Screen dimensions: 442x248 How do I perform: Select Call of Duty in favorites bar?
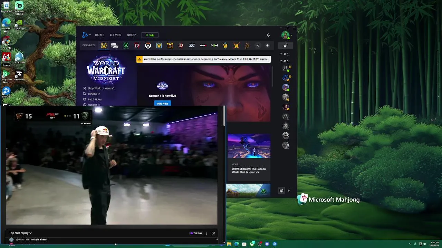115,45
